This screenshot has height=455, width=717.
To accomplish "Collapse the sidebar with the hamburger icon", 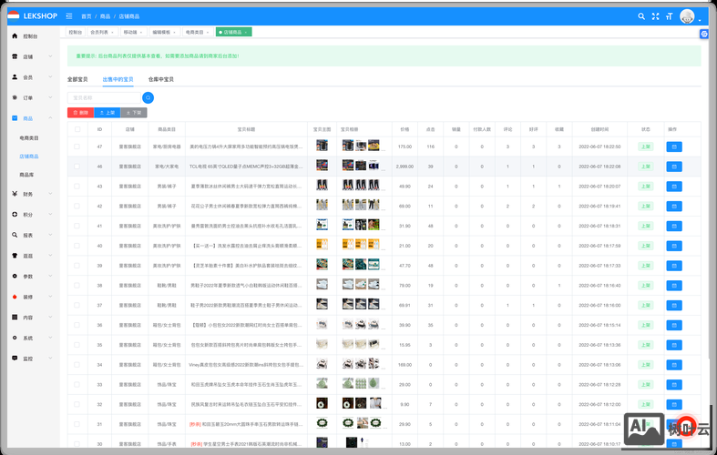I will coord(69,16).
